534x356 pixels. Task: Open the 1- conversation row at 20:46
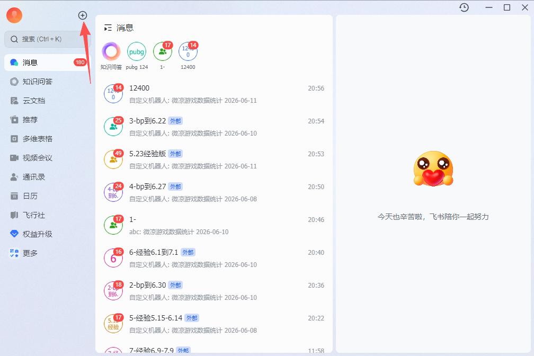click(x=214, y=226)
